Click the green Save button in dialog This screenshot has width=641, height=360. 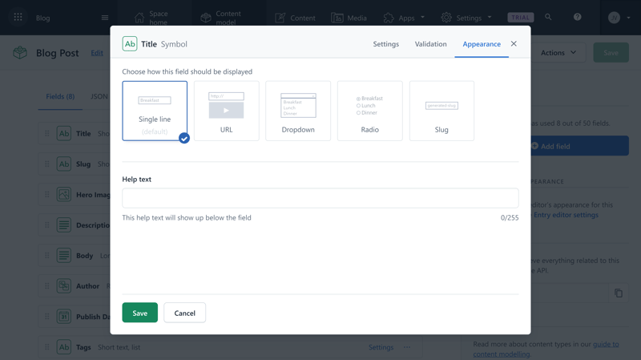[139, 313]
